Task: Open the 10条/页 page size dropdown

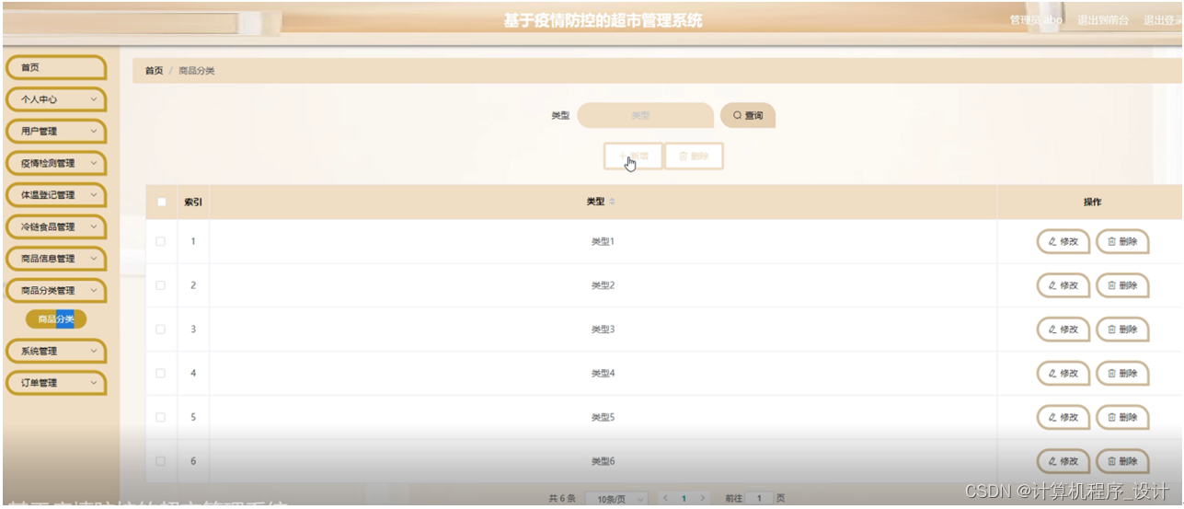Action: click(x=616, y=499)
